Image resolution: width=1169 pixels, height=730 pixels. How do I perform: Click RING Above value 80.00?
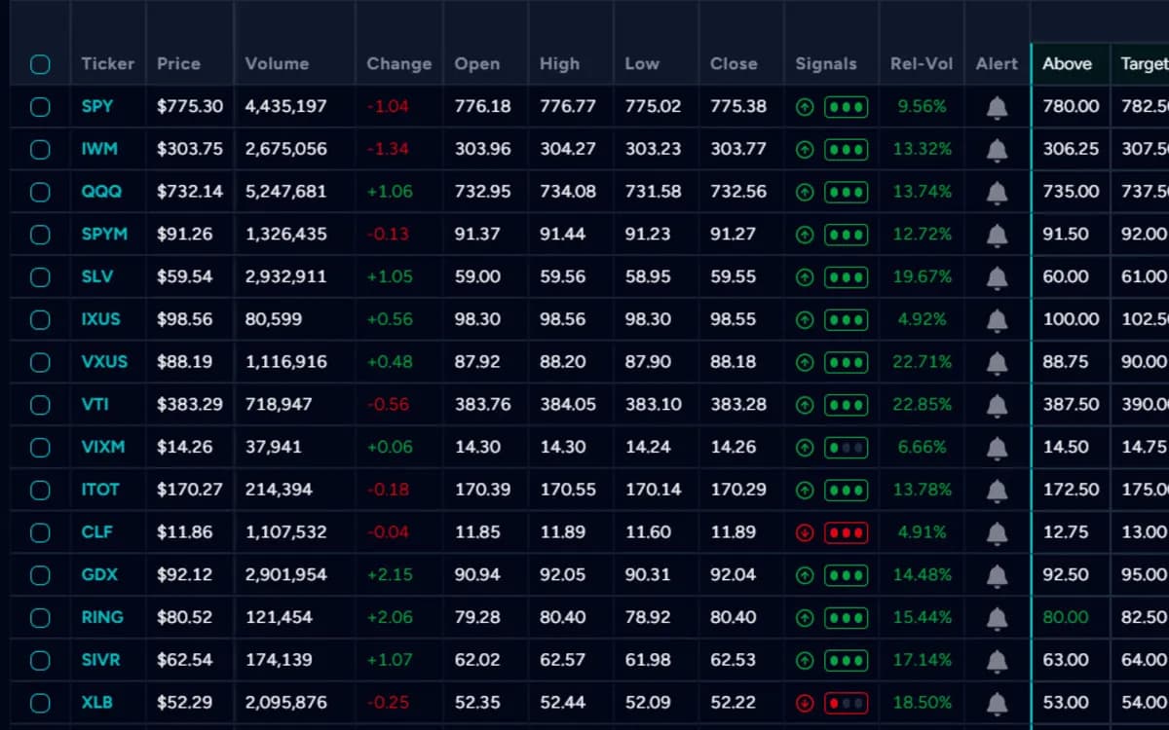[1066, 617]
